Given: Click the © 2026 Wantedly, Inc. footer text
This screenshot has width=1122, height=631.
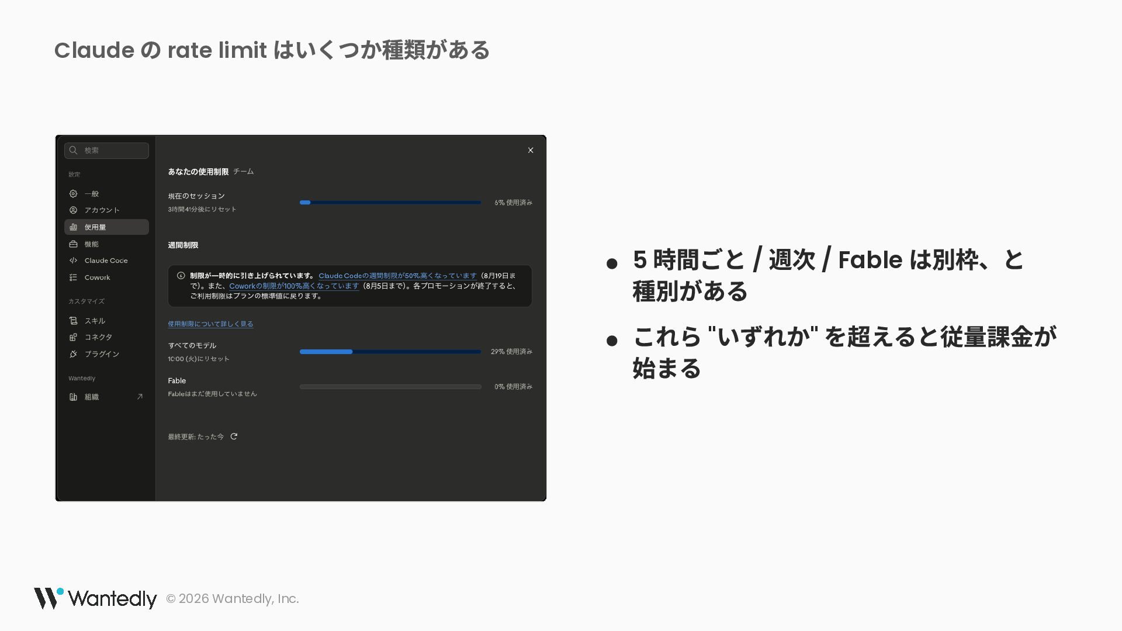Looking at the screenshot, I should click(233, 599).
